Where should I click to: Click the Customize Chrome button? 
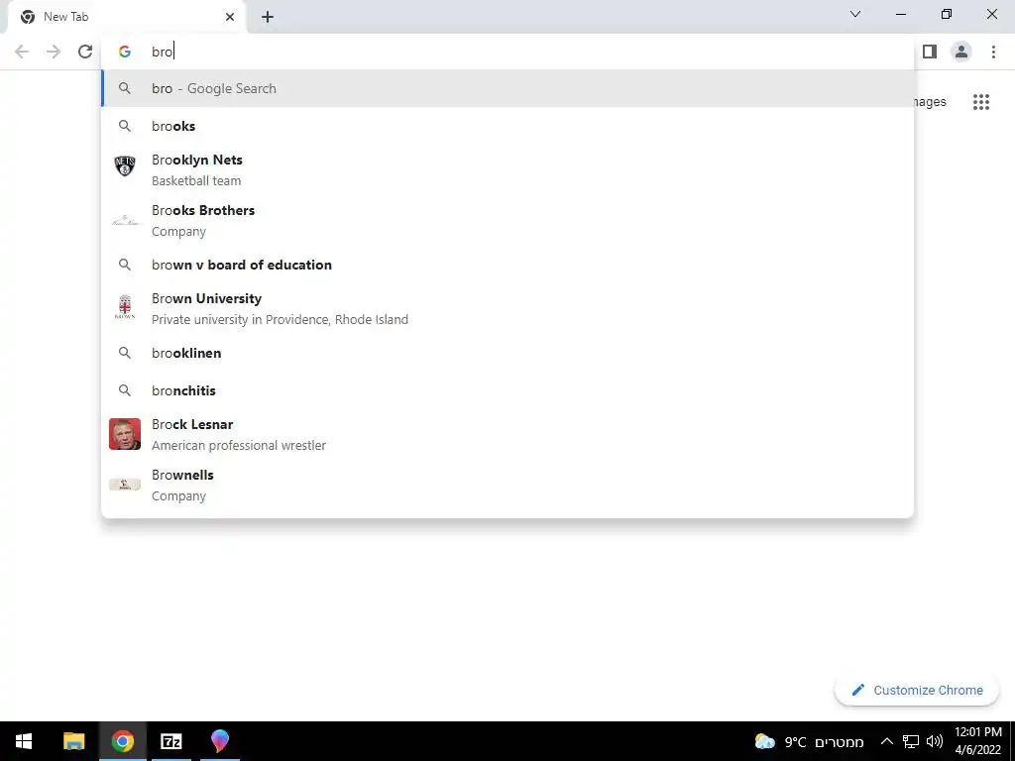pos(917,690)
